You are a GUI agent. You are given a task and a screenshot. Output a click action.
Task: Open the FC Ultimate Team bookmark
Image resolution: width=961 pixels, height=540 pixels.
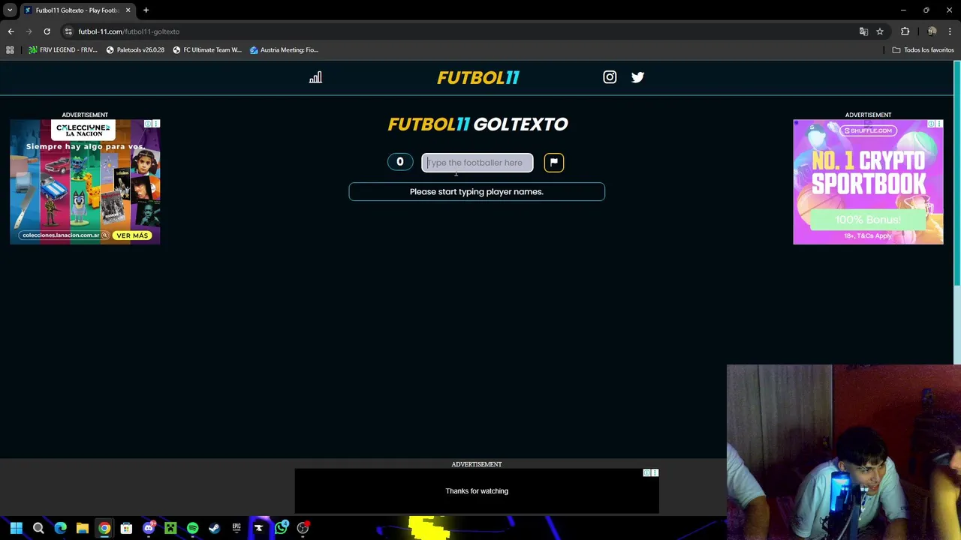(207, 50)
